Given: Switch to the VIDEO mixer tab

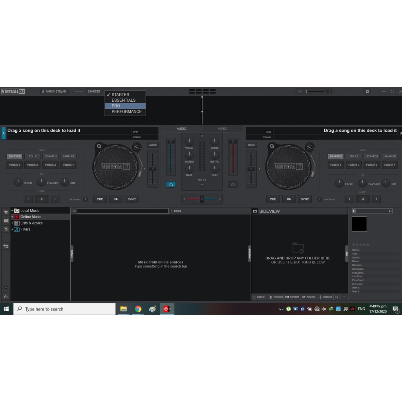Looking at the screenshot, I should [222, 129].
